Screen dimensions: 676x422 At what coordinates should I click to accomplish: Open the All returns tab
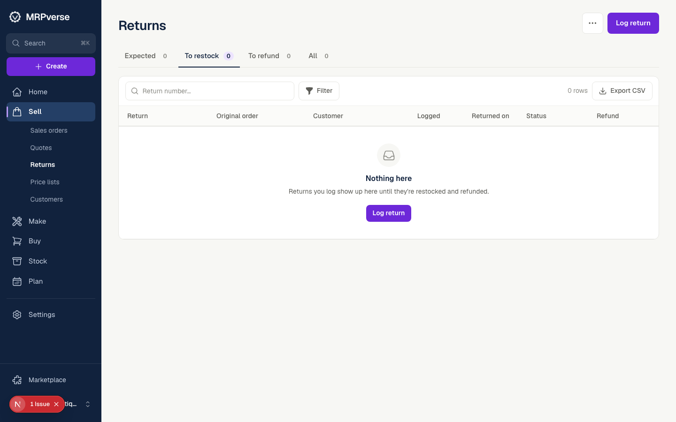coord(318,56)
